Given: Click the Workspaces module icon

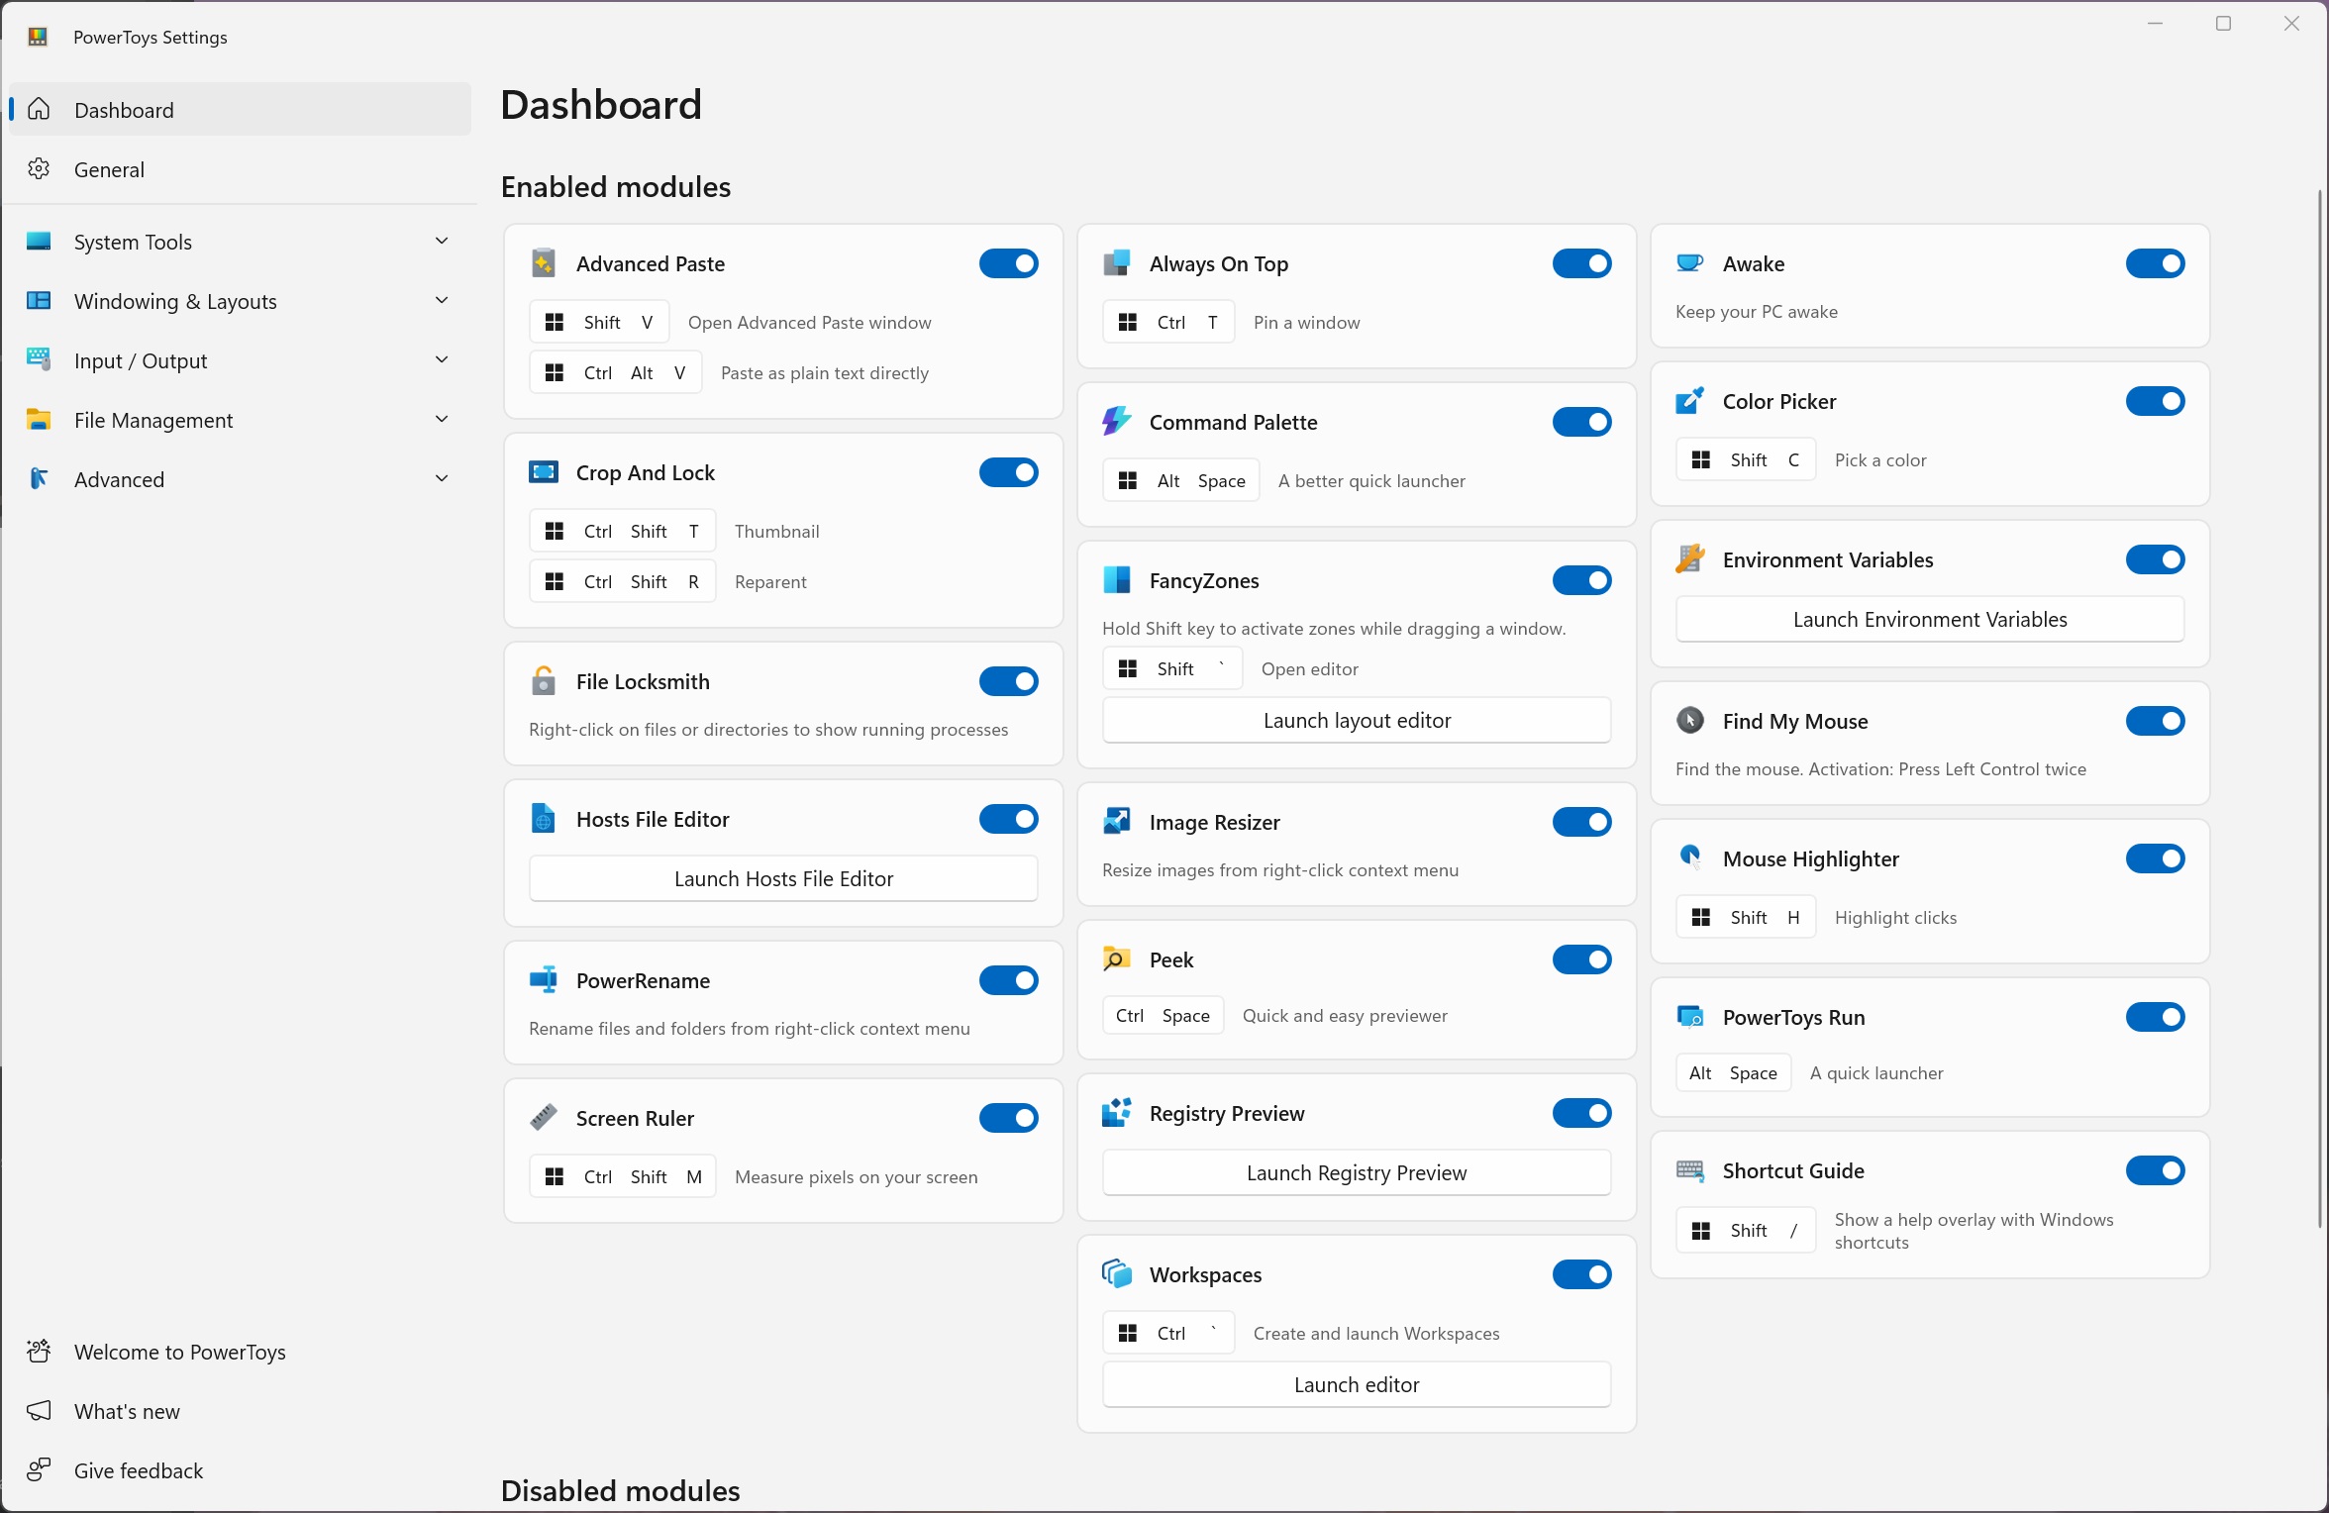Looking at the screenshot, I should tap(1117, 1274).
